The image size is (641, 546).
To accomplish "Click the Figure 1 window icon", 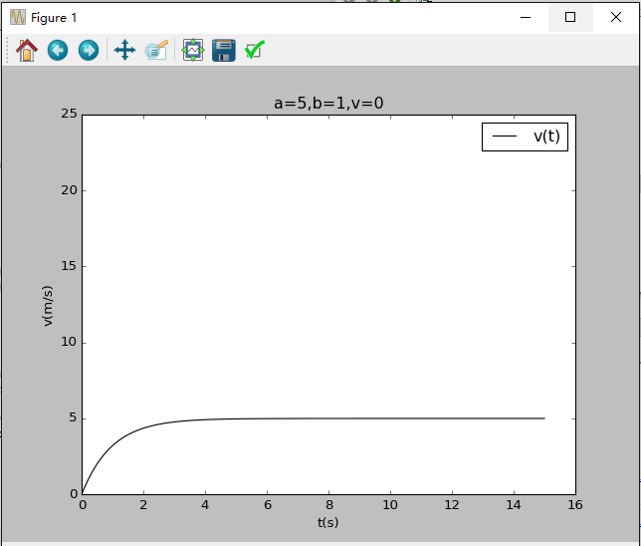I will click(18, 17).
